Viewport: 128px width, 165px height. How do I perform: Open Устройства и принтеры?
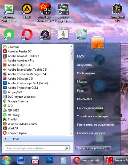point(93,116)
